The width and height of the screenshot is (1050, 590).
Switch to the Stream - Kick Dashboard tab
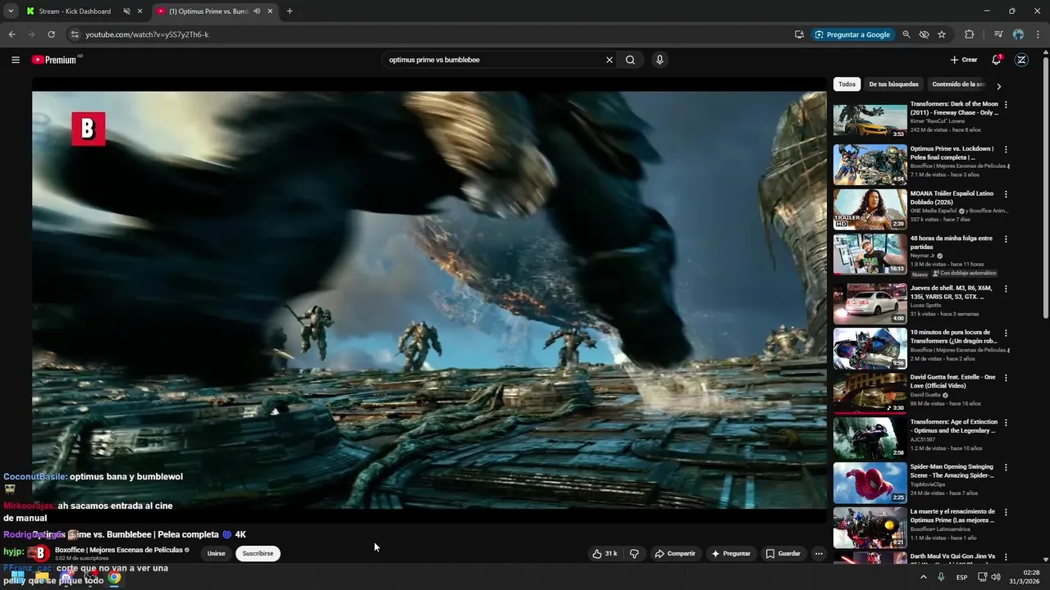(74, 11)
